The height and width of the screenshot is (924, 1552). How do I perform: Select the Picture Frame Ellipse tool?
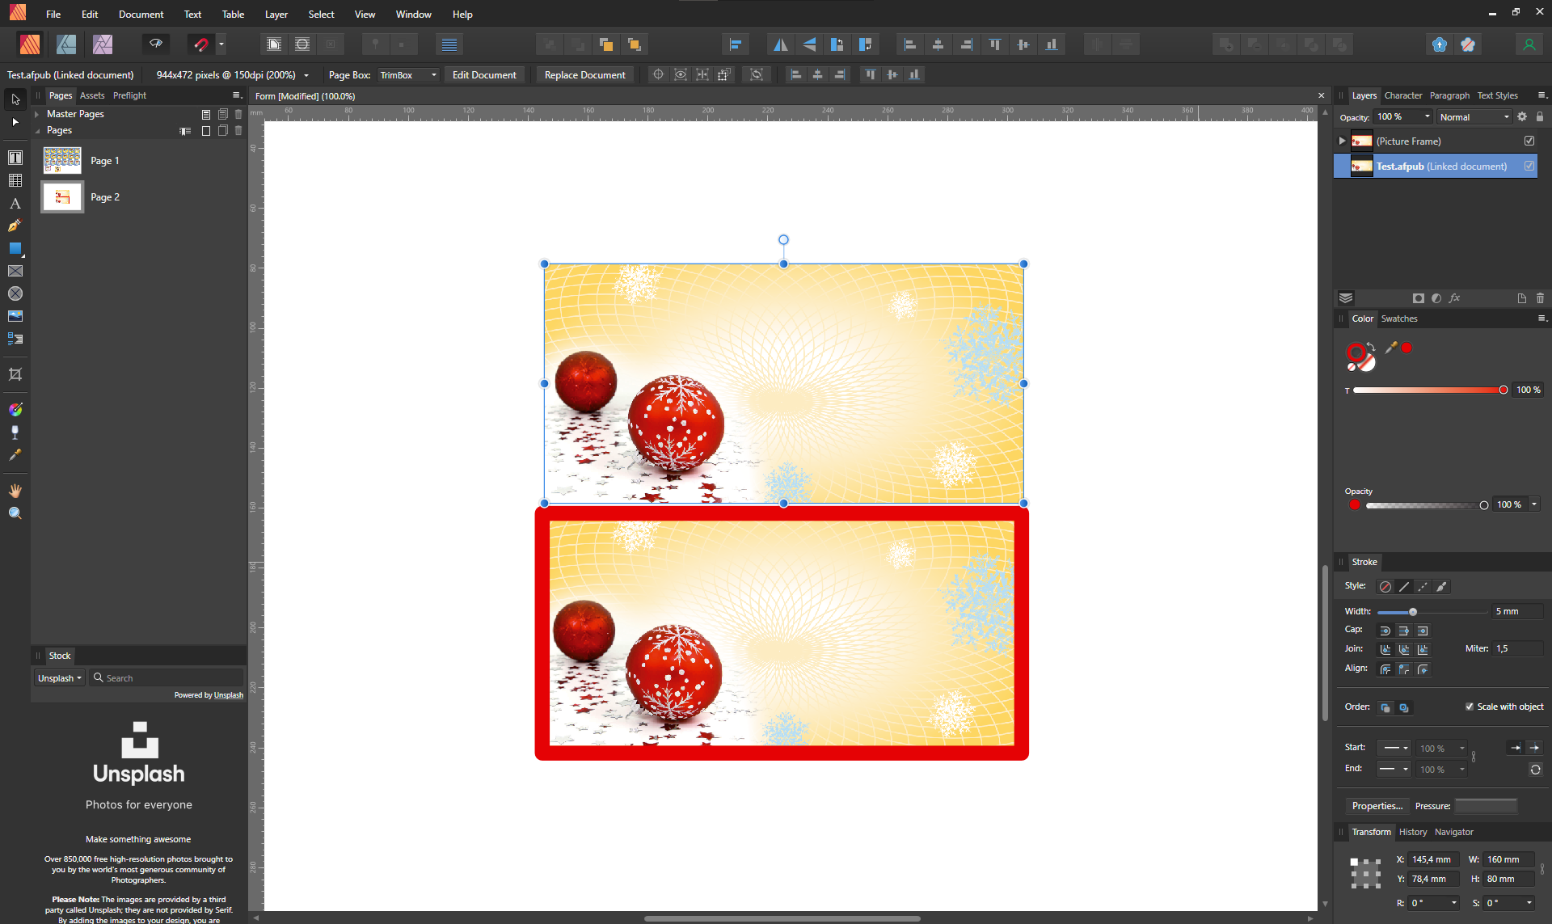point(15,293)
